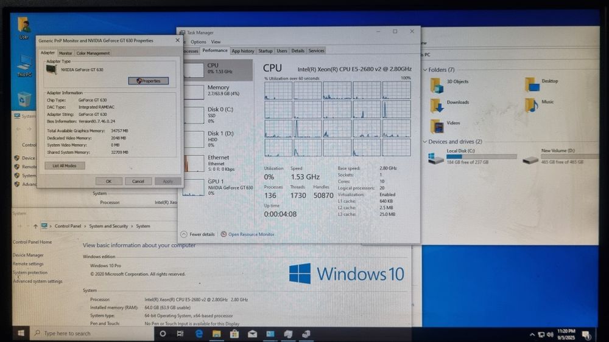The image size is (609, 342).
Task: Open Task View from the taskbar
Action: [x=180, y=333]
